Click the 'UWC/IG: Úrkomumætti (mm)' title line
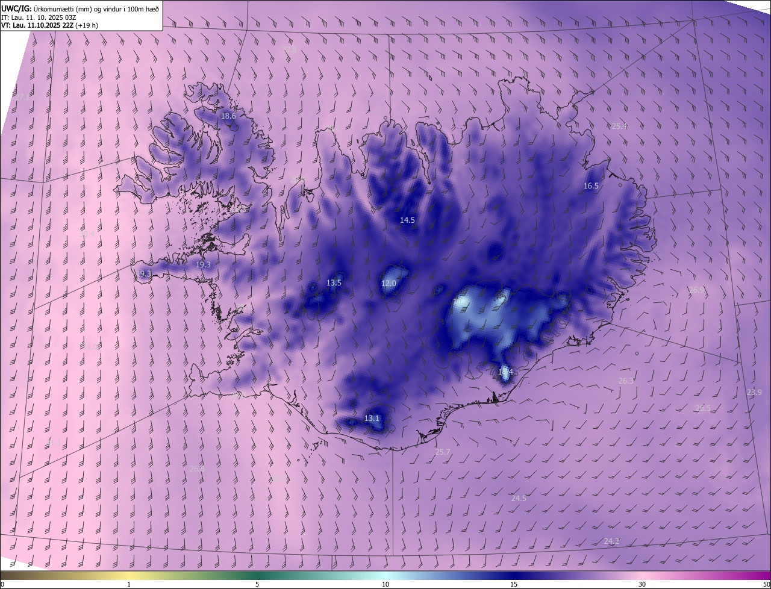The image size is (771, 589). [x=80, y=8]
